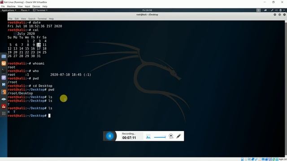The image size is (287, 161).
Task: Open VirtualBox File menu
Action: tap(3, 6)
